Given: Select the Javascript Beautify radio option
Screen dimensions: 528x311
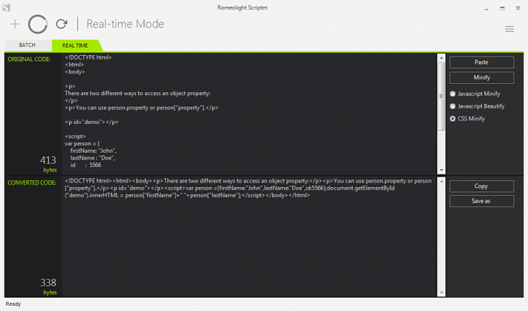Looking at the screenshot, I should pos(477,106).
